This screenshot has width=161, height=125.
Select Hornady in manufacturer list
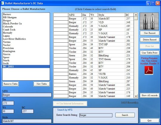pyautogui.click(x=26, y=33)
